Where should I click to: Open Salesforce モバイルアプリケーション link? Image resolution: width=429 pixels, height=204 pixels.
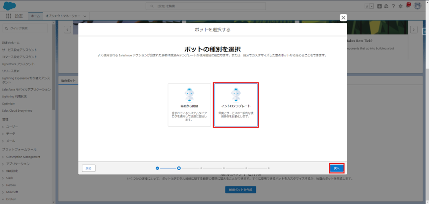tap(26, 89)
